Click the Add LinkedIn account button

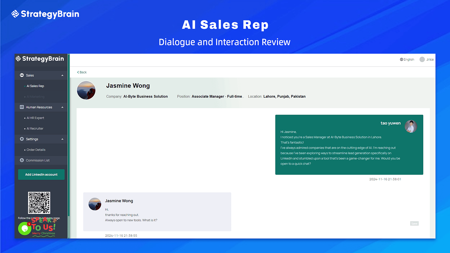click(41, 174)
